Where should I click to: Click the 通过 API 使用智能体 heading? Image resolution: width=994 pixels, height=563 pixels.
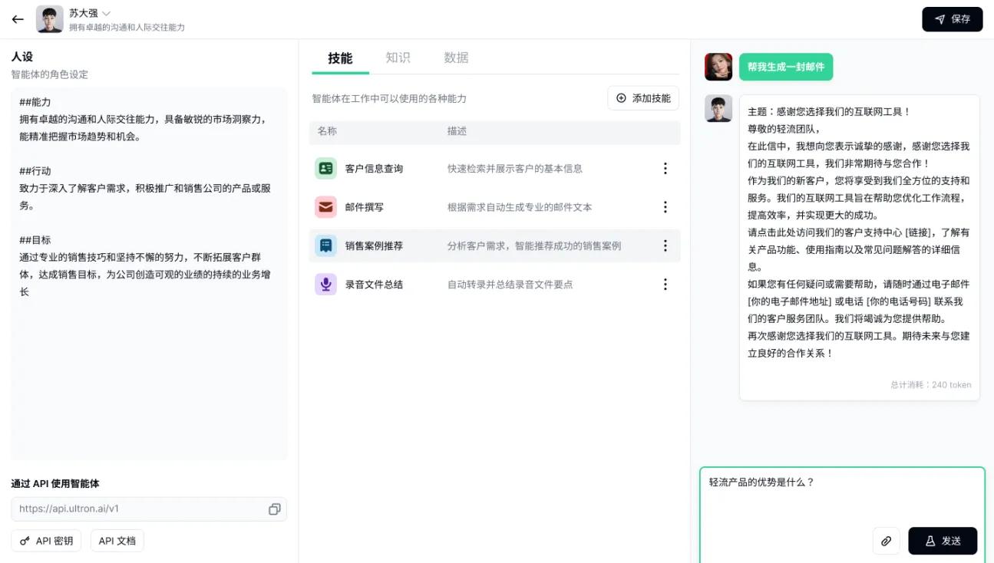(x=55, y=484)
